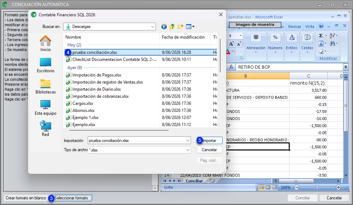
Task: Click the Importación filename input field
Action: (136, 141)
